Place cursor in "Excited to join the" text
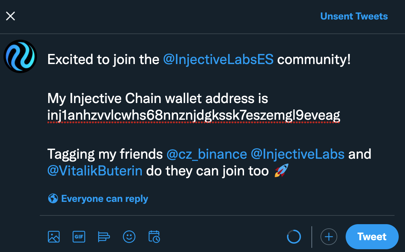The width and height of the screenshot is (405, 252). click(x=103, y=60)
